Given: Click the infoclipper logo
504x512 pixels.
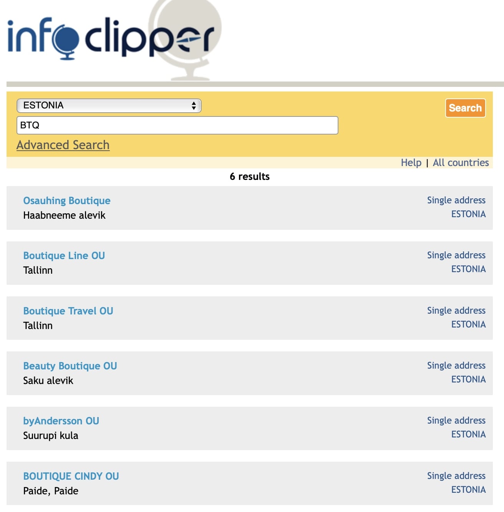Looking at the screenshot, I should [x=111, y=38].
